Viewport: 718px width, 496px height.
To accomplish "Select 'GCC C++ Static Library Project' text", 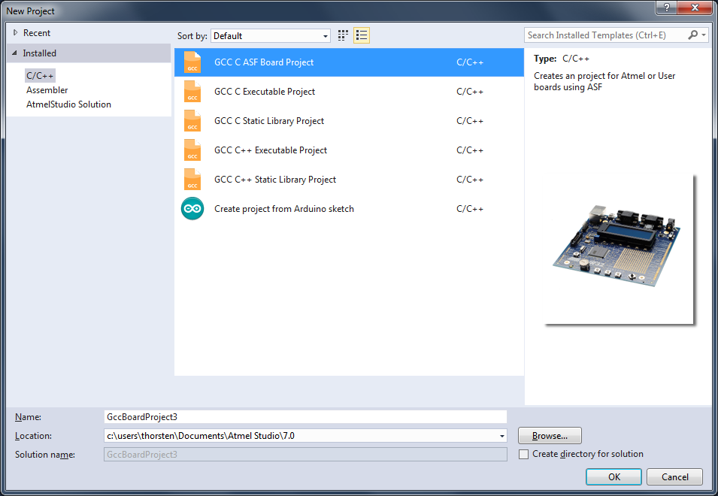I will coord(275,180).
